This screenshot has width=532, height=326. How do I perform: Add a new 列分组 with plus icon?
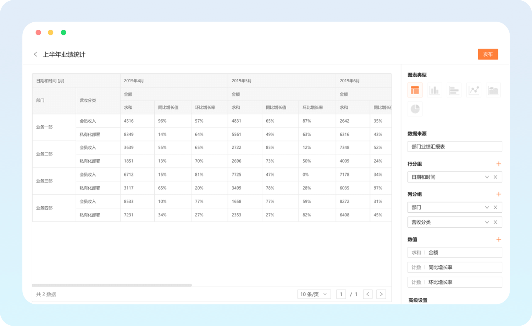[499, 194]
